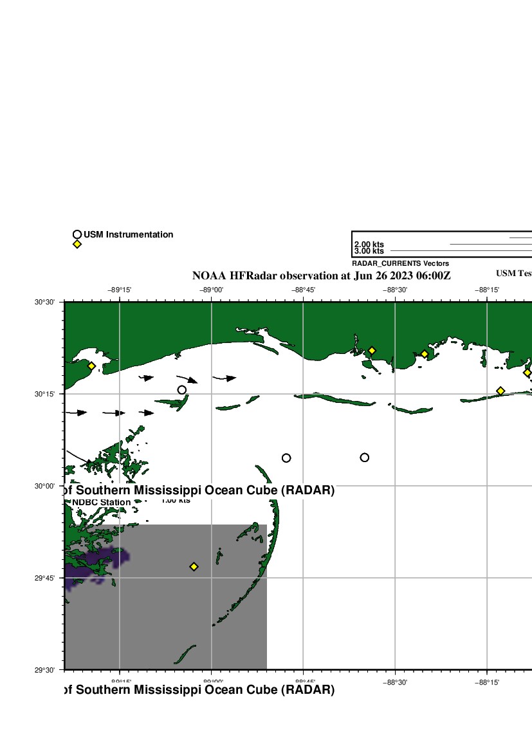532x753 pixels.
Task: Select the 2.00 kts scale label
Action: click(x=369, y=244)
